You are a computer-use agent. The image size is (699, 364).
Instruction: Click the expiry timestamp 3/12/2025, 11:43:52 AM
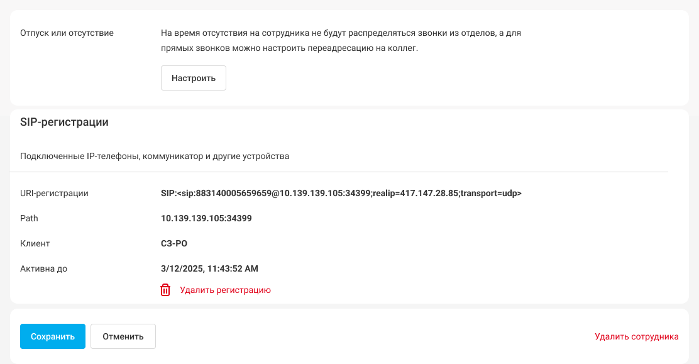pyautogui.click(x=209, y=268)
